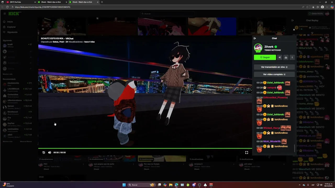The width and height of the screenshot is (335, 188).
Task: Enter fullscreen on the clip player
Action: [x=247, y=152]
